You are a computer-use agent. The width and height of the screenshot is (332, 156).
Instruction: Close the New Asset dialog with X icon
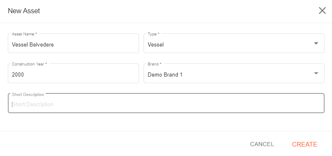(x=322, y=11)
